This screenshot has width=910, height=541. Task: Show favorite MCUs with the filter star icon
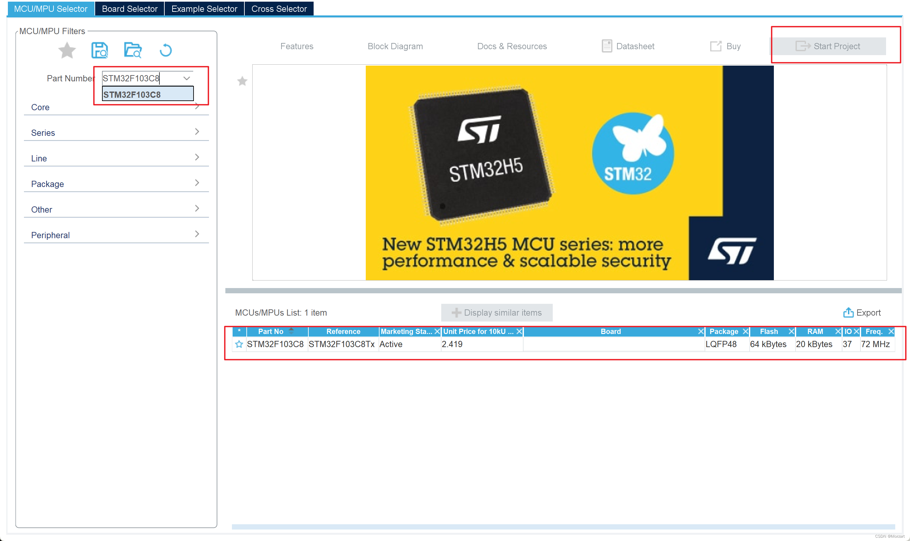tap(67, 50)
